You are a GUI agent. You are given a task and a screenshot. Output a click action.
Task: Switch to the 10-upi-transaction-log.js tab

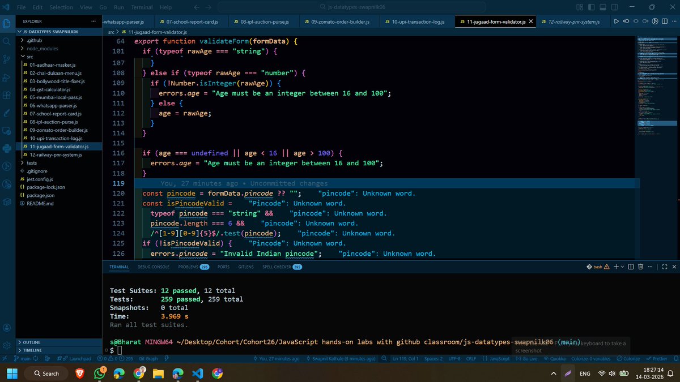tap(416, 22)
